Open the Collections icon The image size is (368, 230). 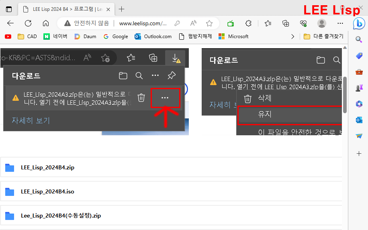click(286, 23)
